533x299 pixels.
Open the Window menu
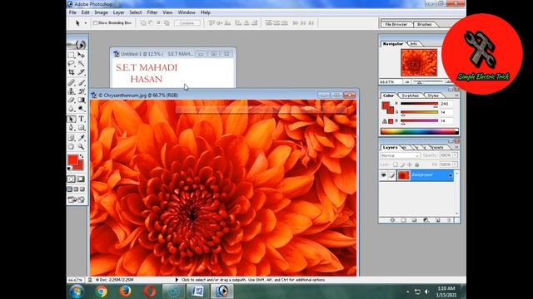tap(187, 12)
